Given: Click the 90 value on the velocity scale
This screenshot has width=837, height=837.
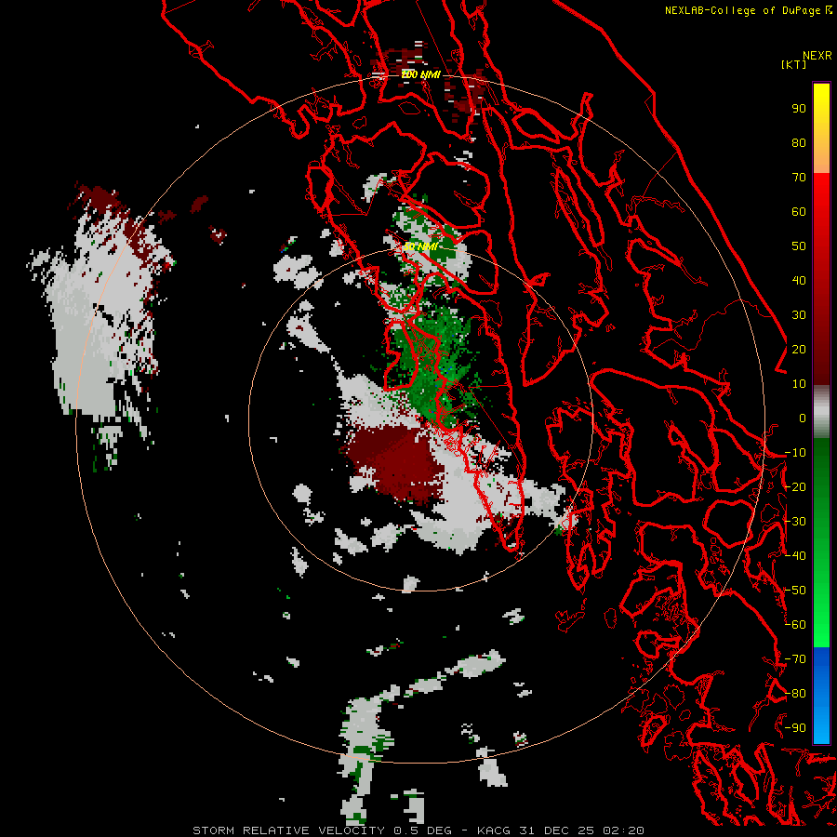Looking at the screenshot, I should [x=799, y=109].
